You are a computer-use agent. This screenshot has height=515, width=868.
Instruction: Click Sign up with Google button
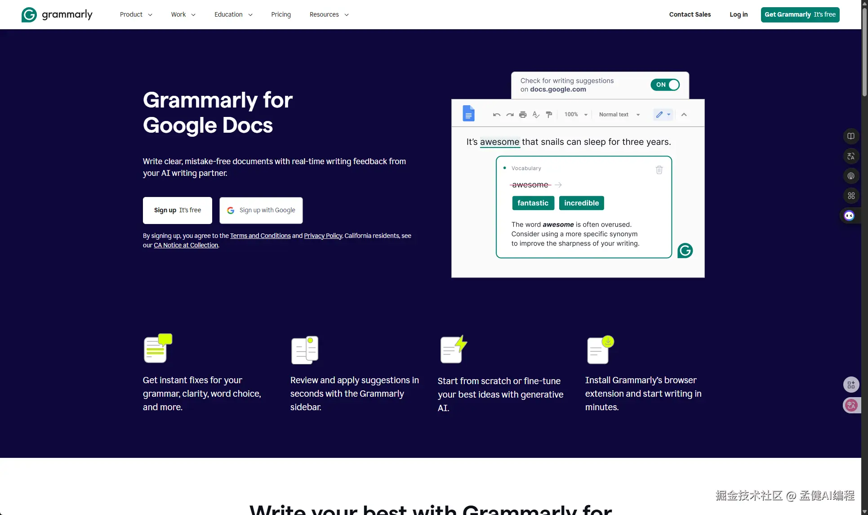[261, 210]
